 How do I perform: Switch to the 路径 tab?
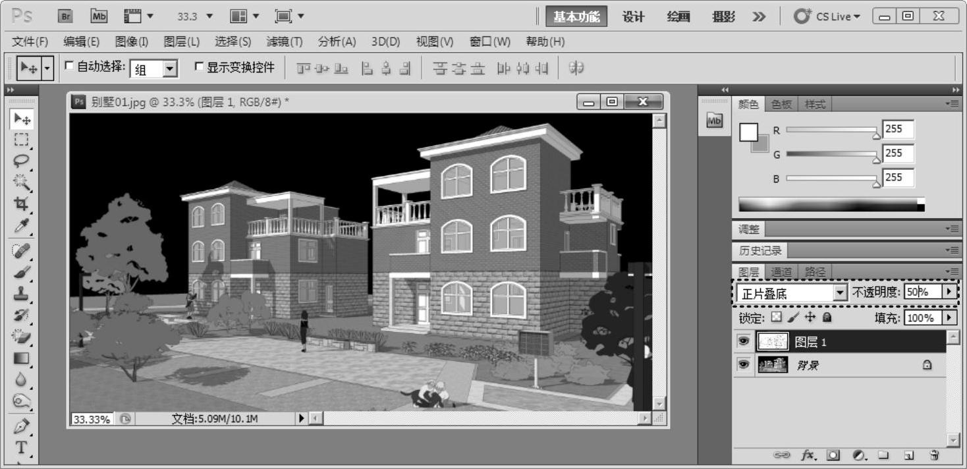(815, 271)
